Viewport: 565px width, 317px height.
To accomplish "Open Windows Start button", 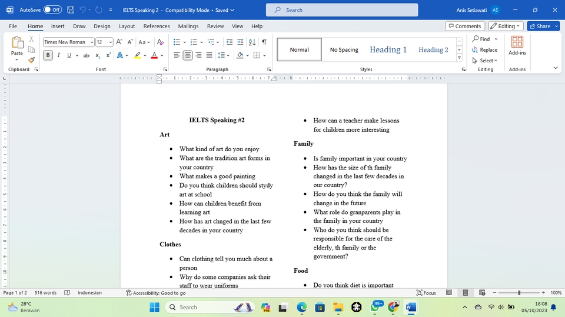I will (154, 307).
